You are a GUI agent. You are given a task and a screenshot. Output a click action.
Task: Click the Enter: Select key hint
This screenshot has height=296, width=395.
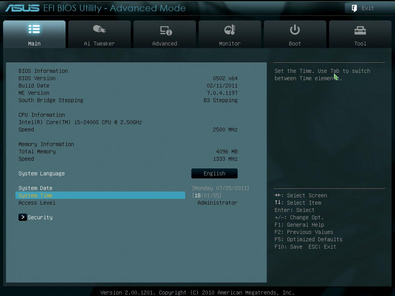click(294, 210)
